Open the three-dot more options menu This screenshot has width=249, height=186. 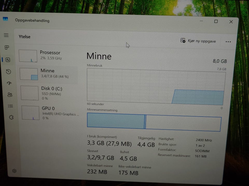pyautogui.click(x=228, y=42)
